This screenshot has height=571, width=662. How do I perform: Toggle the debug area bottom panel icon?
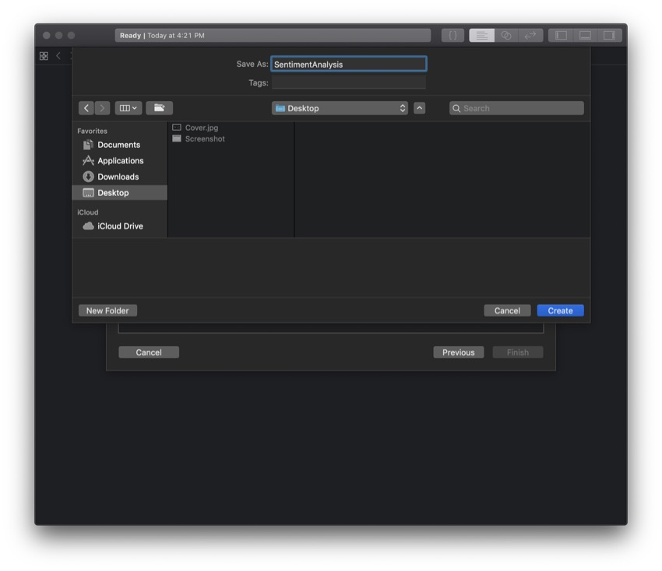(585, 36)
